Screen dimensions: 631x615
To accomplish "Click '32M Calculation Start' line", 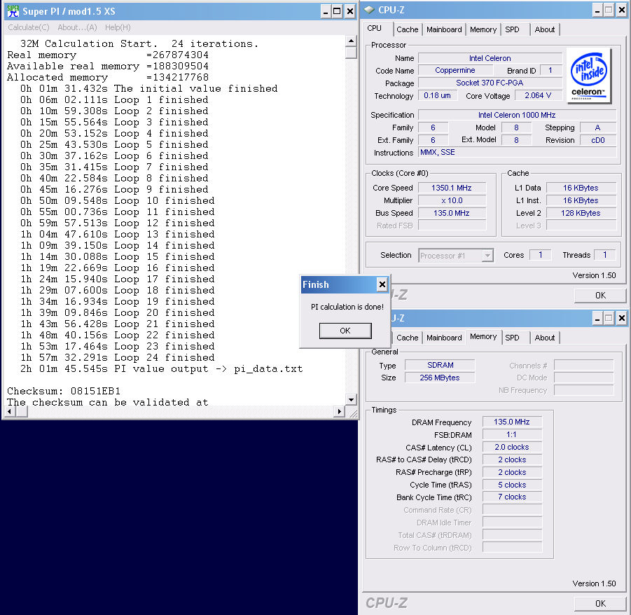I will 139,43.
